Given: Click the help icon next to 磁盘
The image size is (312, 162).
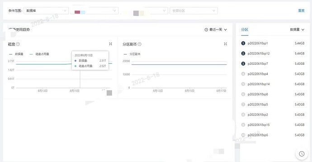Looking at the screenshot, I should coord(18,44).
